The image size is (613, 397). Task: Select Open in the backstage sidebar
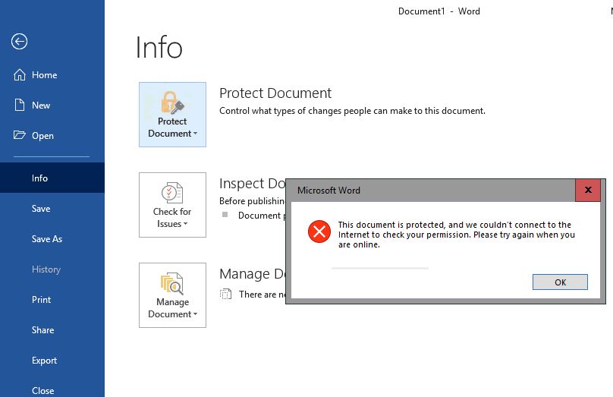pyautogui.click(x=52, y=136)
